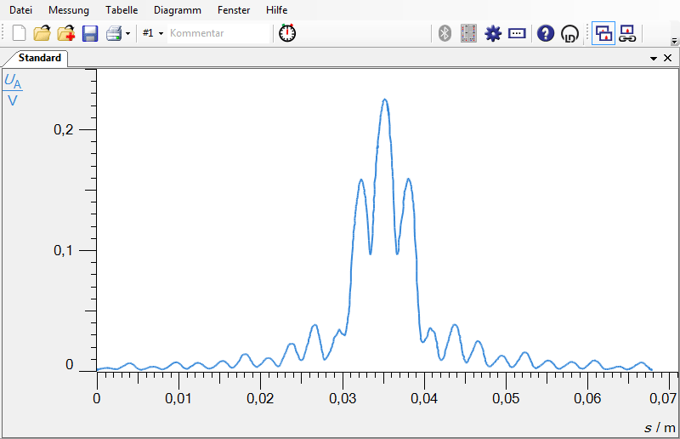Open the tab list dropdown arrow

point(654,58)
